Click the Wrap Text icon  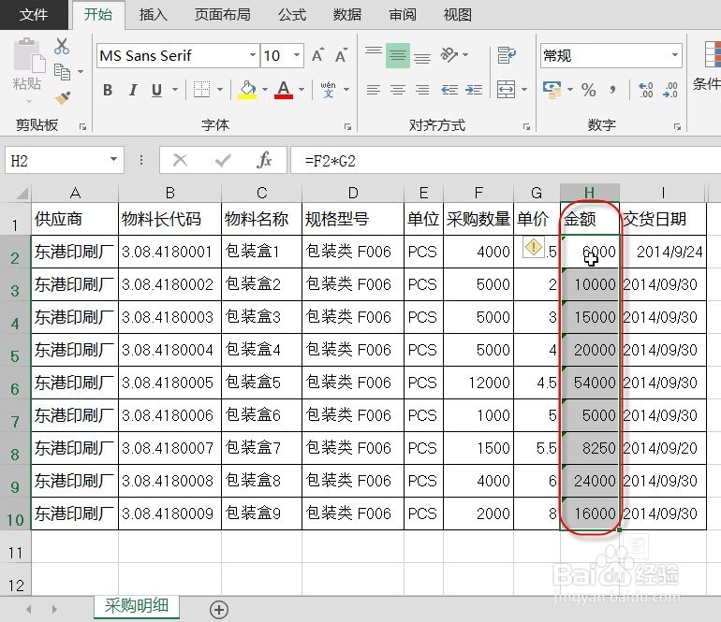point(507,55)
